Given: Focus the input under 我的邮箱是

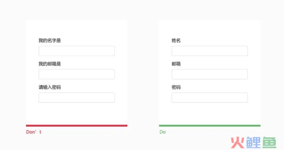Looking at the screenshot, I should pyautogui.click(x=77, y=74).
